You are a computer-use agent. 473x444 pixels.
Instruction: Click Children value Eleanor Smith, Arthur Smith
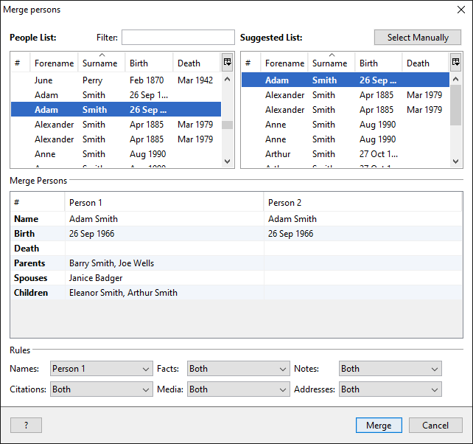pos(123,293)
